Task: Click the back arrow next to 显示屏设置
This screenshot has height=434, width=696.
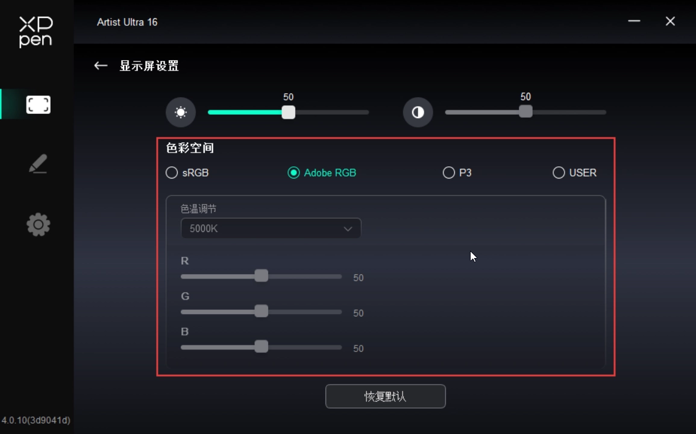Action: pyautogui.click(x=101, y=66)
